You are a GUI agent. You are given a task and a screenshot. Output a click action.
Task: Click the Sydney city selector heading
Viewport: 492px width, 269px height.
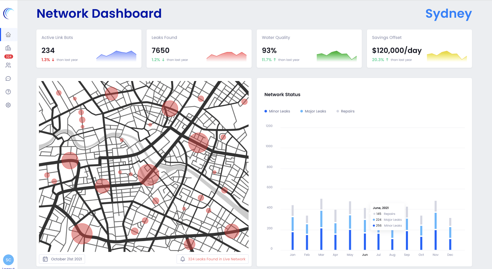coord(448,14)
